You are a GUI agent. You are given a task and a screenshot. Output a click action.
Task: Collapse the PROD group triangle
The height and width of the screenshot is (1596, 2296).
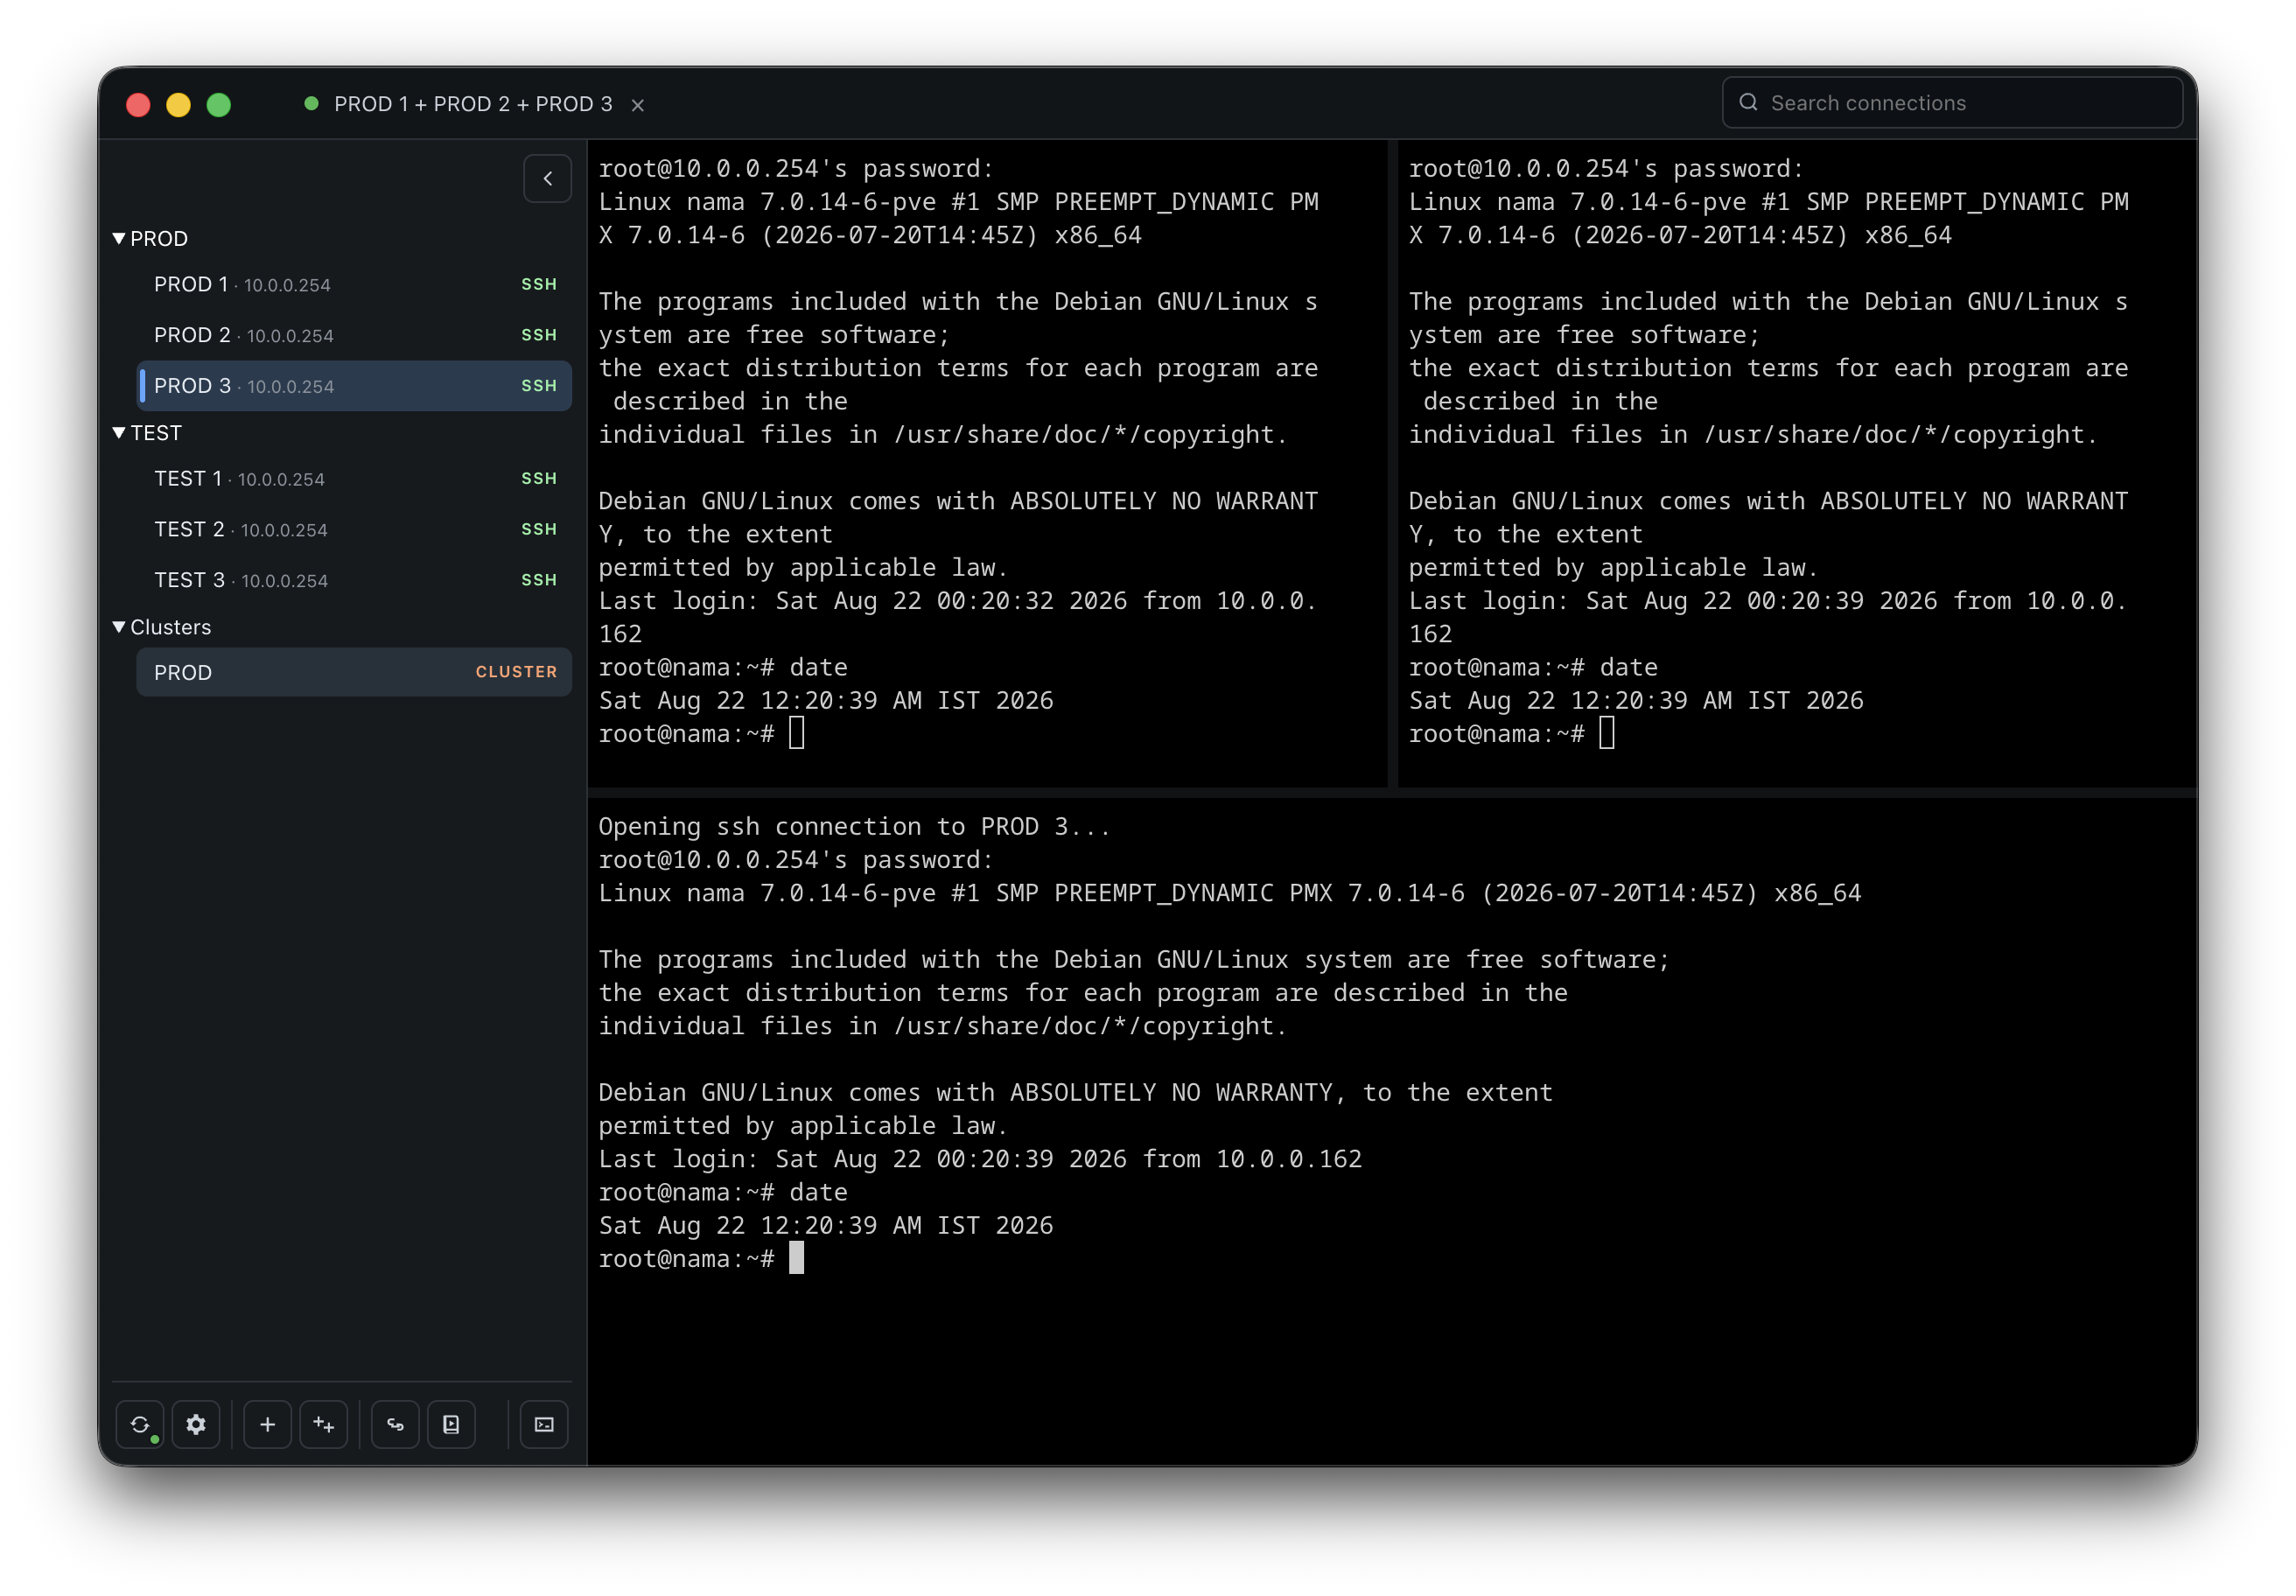119,238
